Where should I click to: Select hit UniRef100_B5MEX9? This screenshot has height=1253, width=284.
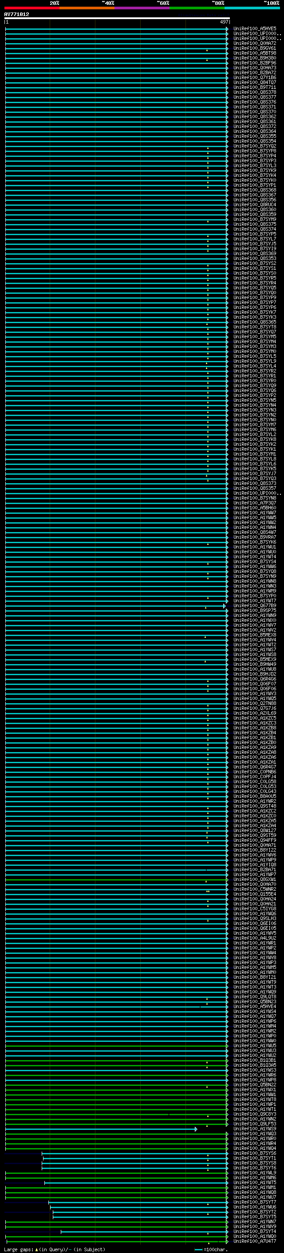pyautogui.click(x=255, y=660)
